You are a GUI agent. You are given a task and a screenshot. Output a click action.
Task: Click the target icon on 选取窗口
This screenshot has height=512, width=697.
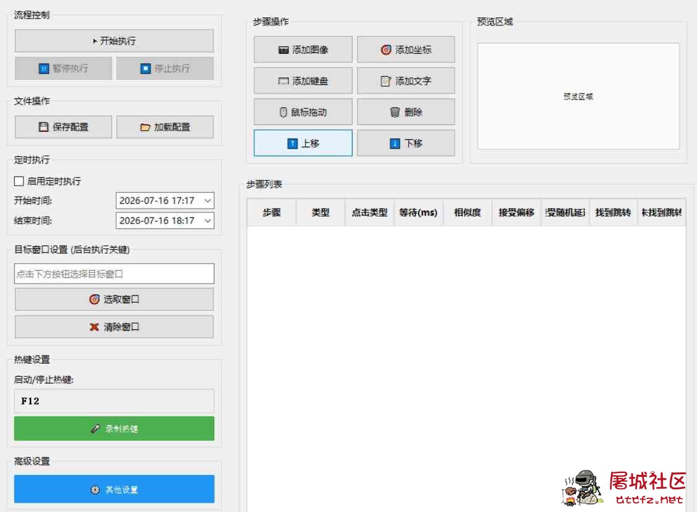(x=94, y=300)
